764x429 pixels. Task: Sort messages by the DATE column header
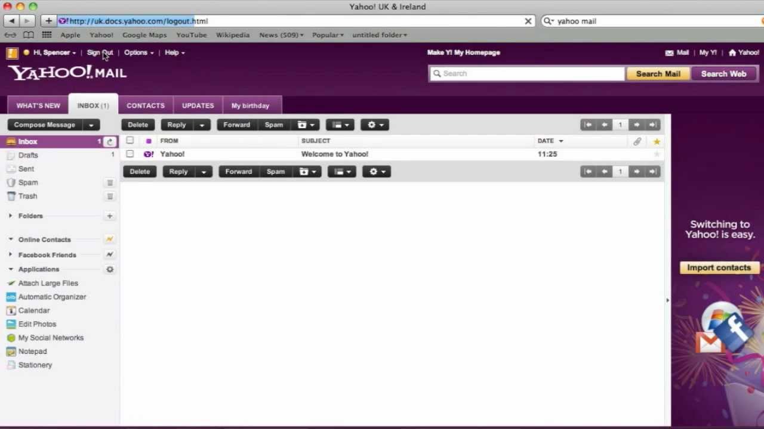[550, 141]
